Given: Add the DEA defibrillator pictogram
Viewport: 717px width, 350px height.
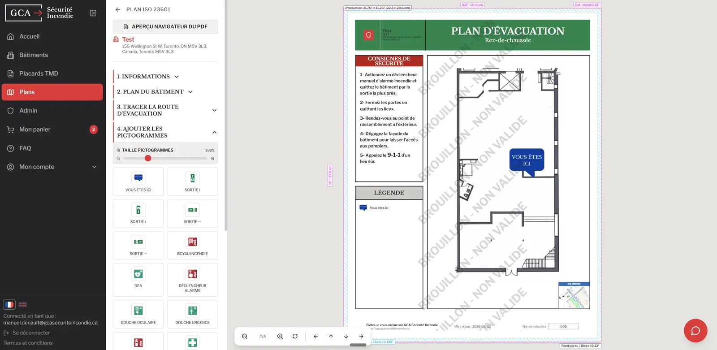Looking at the screenshot, I should coord(138,280).
